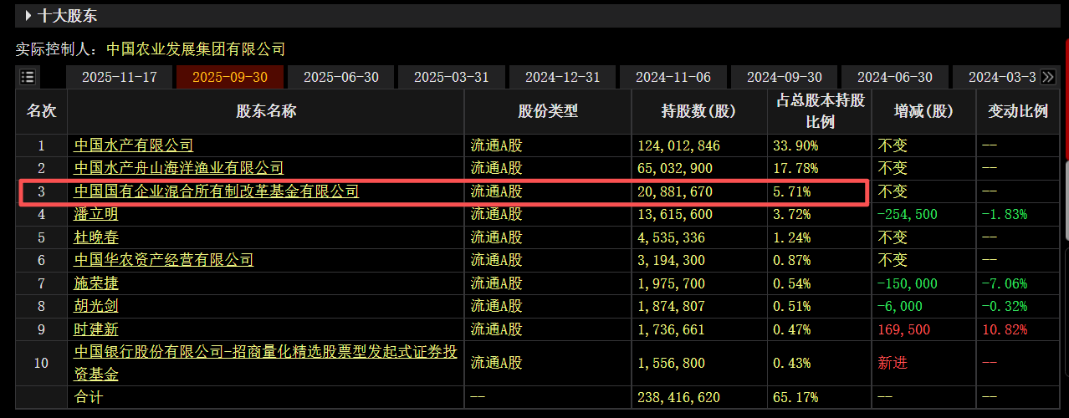Select holding value 1,975,700
This screenshot has width=1069, height=418.
pyautogui.click(x=672, y=283)
